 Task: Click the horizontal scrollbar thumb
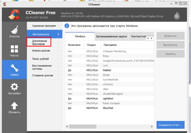(x=83, y=126)
